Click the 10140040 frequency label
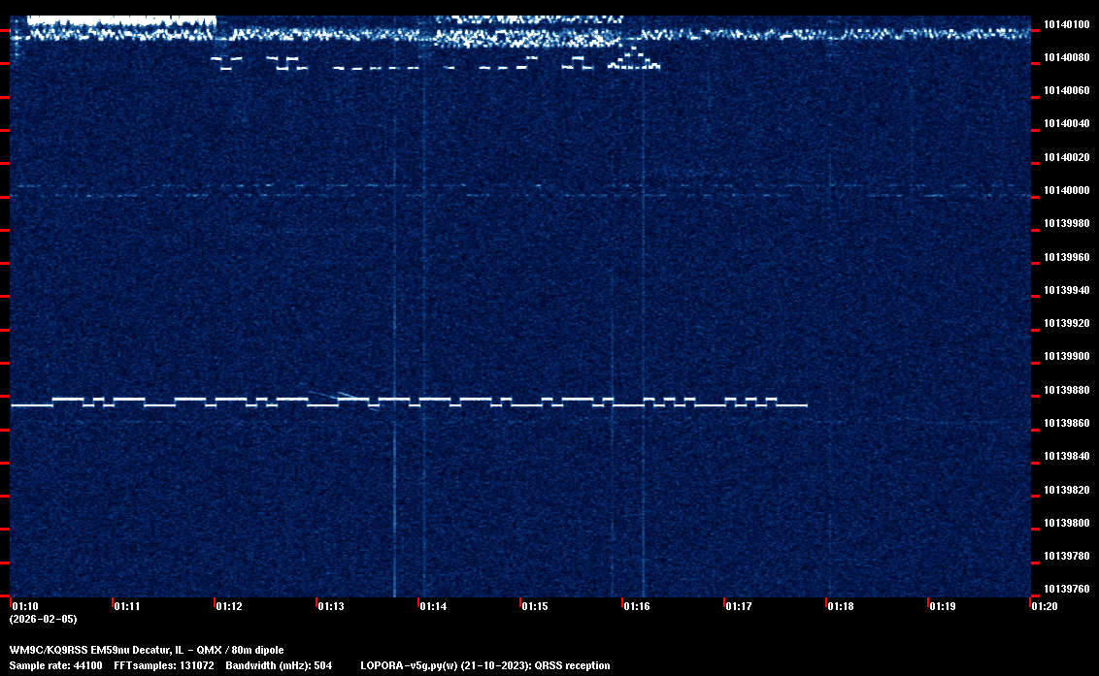The image size is (1099, 676). [x=1067, y=123]
